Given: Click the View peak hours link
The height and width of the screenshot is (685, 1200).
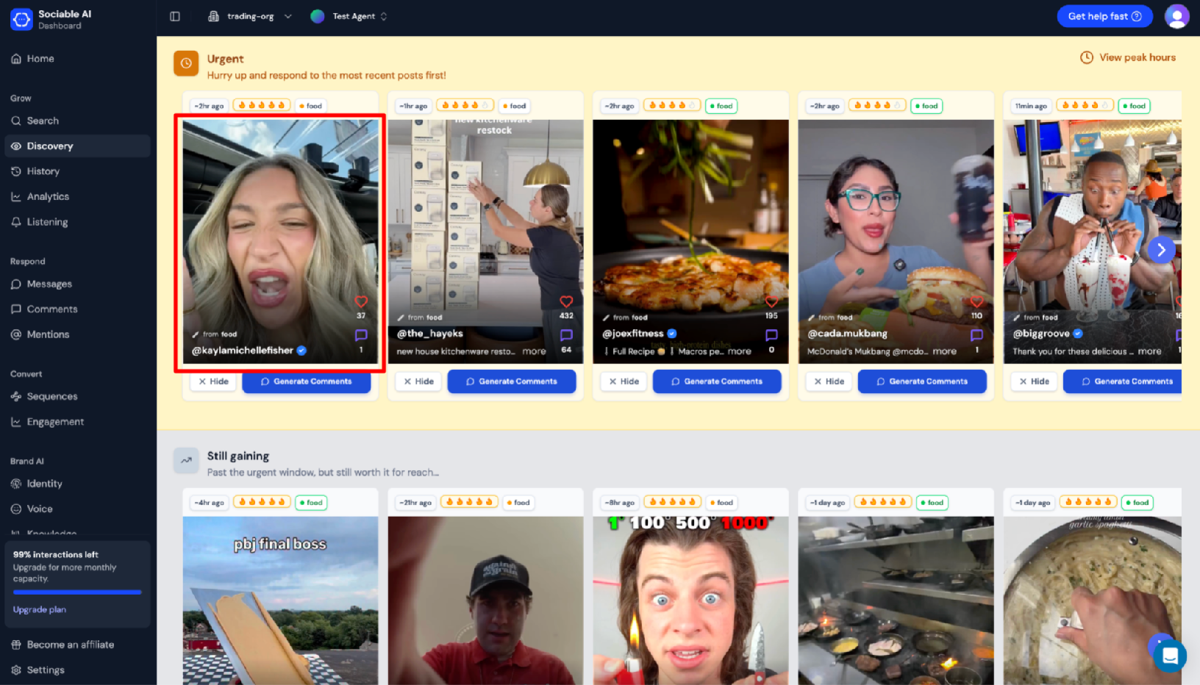Looking at the screenshot, I should click(x=1128, y=57).
